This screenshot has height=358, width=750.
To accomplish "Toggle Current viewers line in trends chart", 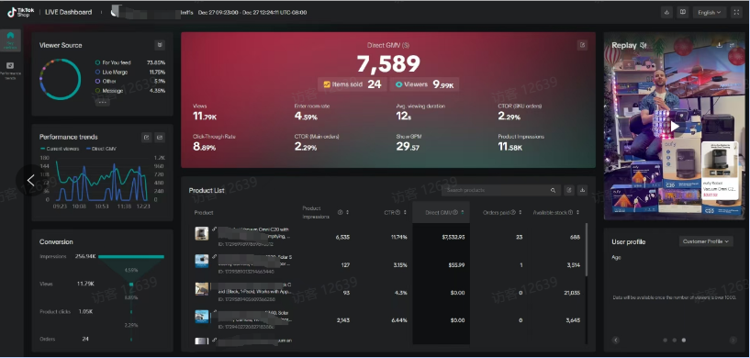I will (x=60, y=149).
